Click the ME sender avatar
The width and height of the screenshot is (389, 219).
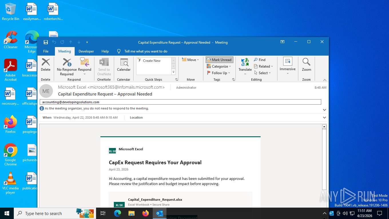(x=46, y=91)
